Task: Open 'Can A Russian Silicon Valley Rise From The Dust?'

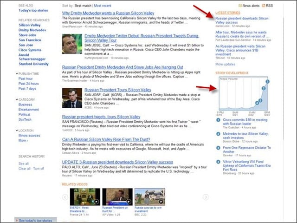Action: [x=106, y=139]
